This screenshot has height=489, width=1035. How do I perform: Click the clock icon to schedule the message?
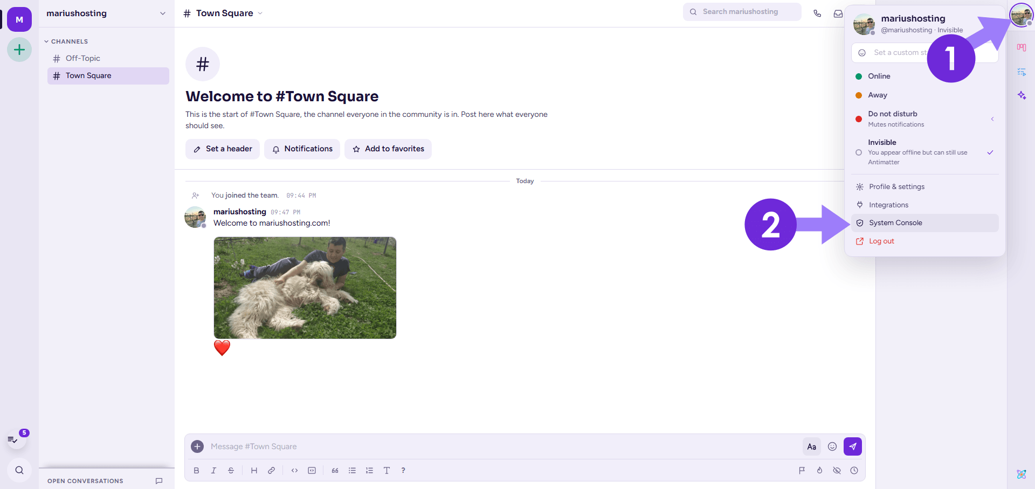pos(854,471)
